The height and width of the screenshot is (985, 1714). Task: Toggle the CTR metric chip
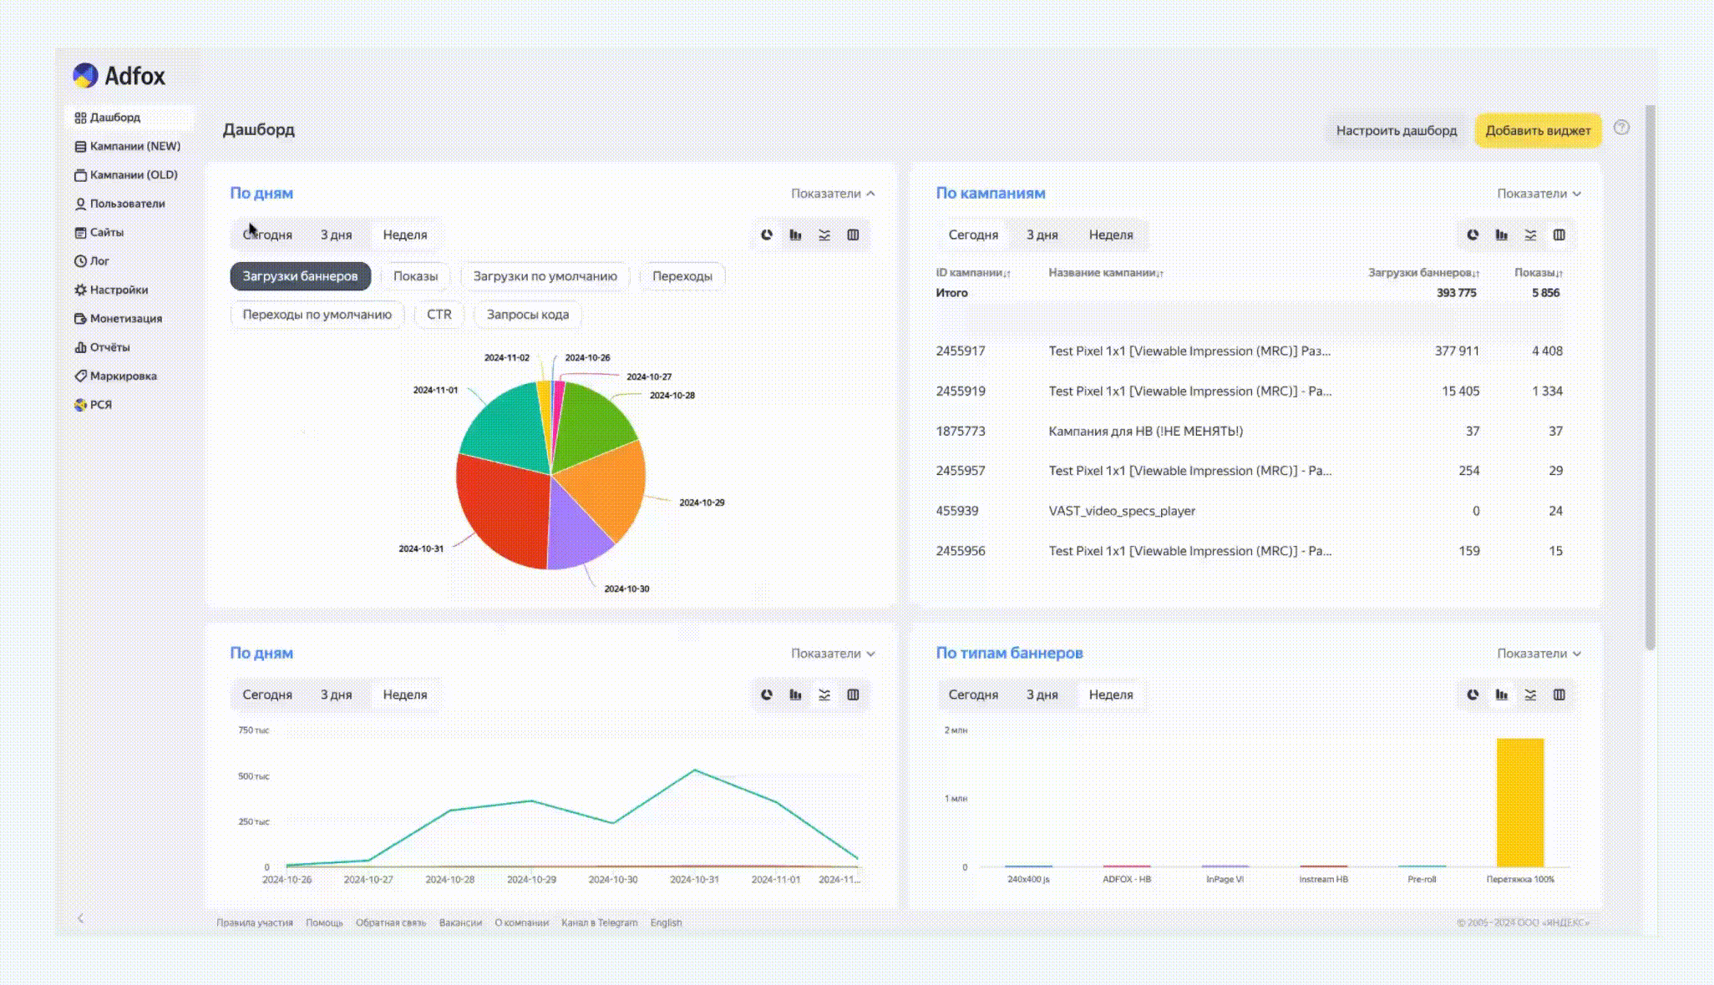(439, 315)
